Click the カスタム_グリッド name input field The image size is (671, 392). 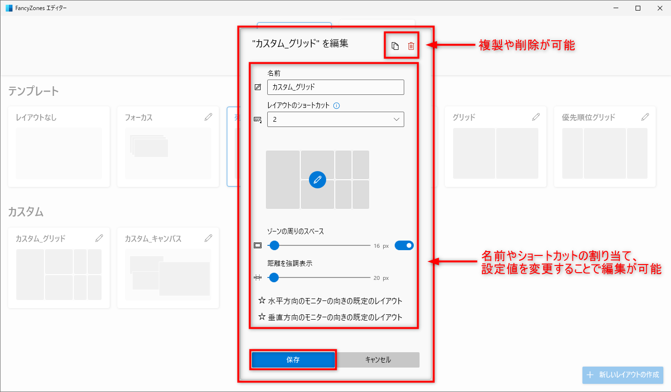point(335,87)
